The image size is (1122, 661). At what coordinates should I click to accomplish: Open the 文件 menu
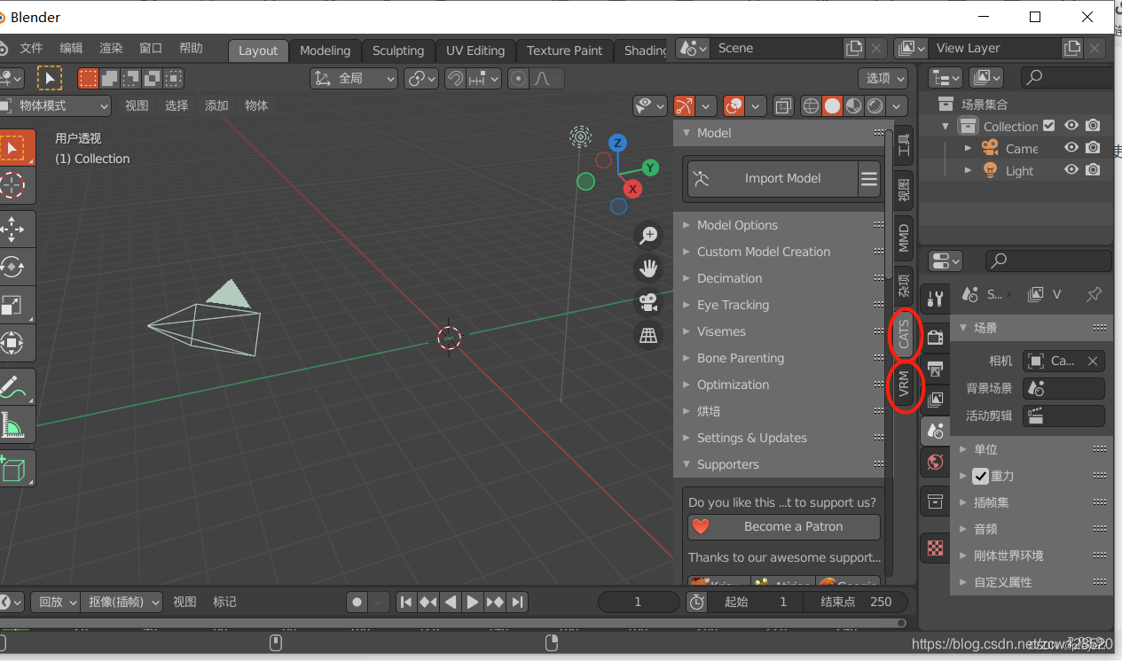(31, 49)
